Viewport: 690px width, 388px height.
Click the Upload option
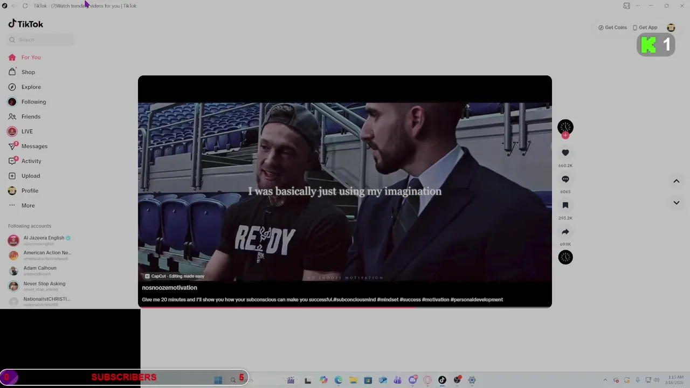click(x=31, y=176)
